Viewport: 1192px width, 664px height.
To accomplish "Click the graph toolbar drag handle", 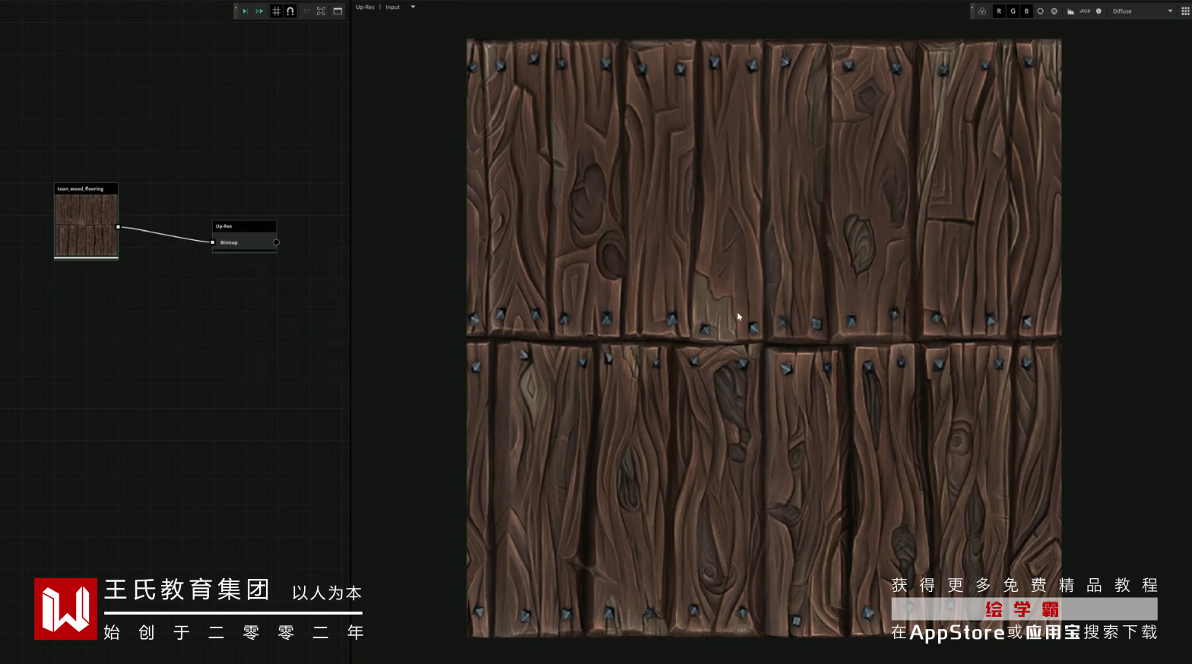I will [x=236, y=11].
